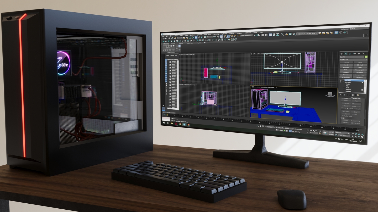
Task: Switch to the Object Paint ribbon tab
Action: coord(190,43)
